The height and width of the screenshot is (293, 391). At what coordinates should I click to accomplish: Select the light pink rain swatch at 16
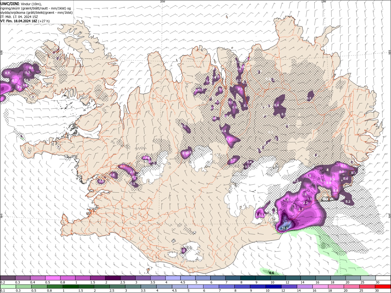[x=320, y=287]
